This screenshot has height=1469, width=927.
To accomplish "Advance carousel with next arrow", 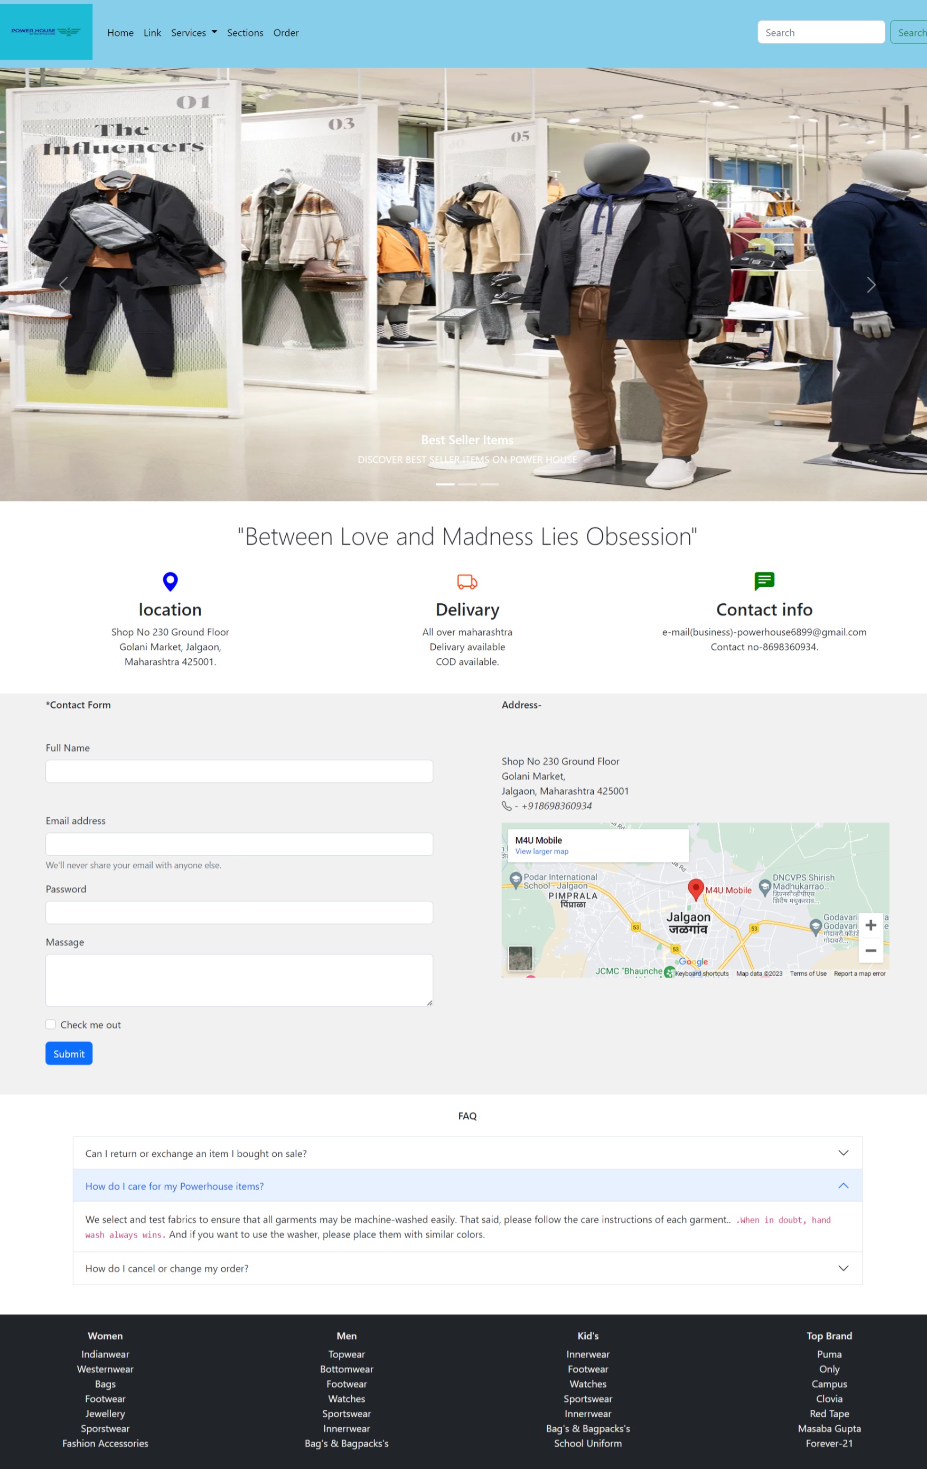I will (871, 284).
